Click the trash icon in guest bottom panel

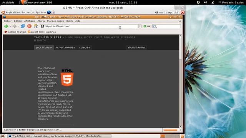(182, 136)
